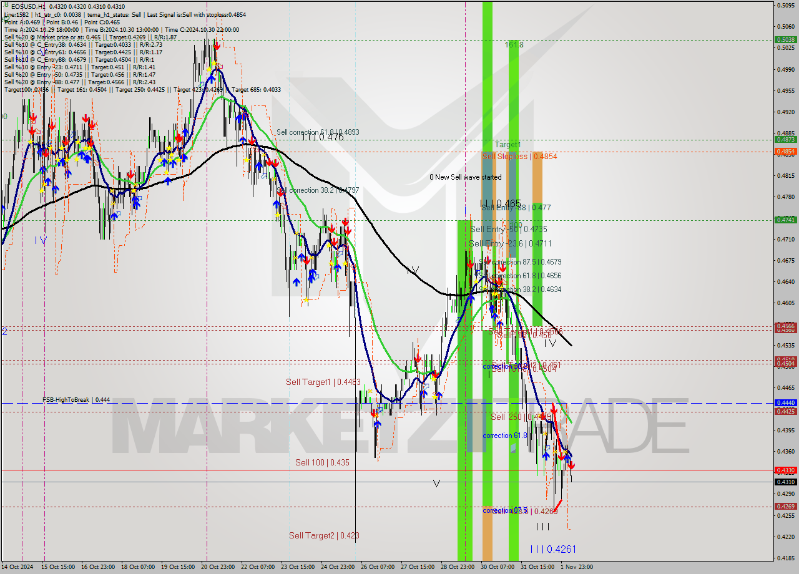
Task: Select the 'Sell correction 38.2 | 0.4797' label
Action: (318, 190)
